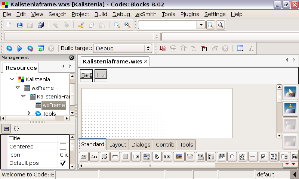
Task: Click the Build gear icon
Action: [9, 48]
